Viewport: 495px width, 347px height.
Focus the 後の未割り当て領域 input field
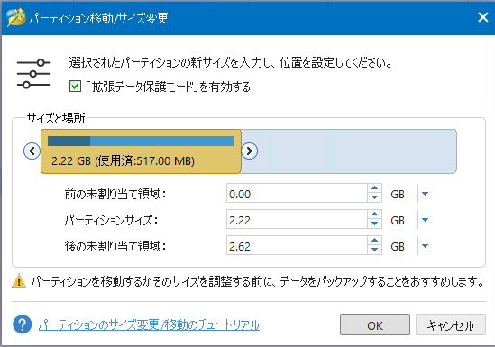click(x=297, y=246)
